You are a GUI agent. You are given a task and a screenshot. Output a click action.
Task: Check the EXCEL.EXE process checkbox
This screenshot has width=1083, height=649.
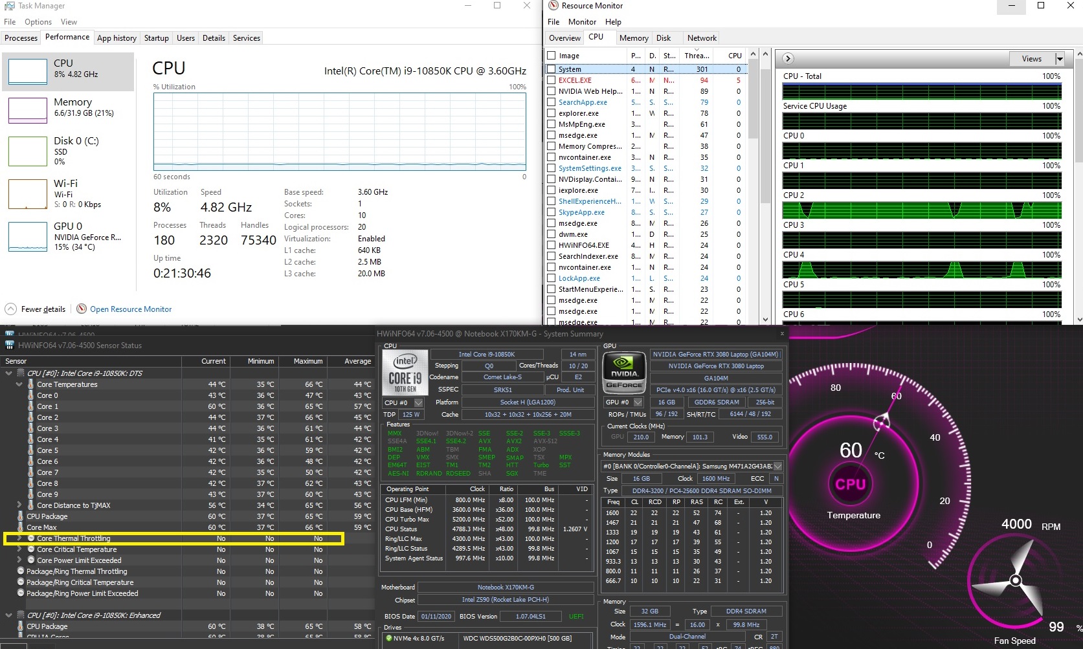point(552,80)
